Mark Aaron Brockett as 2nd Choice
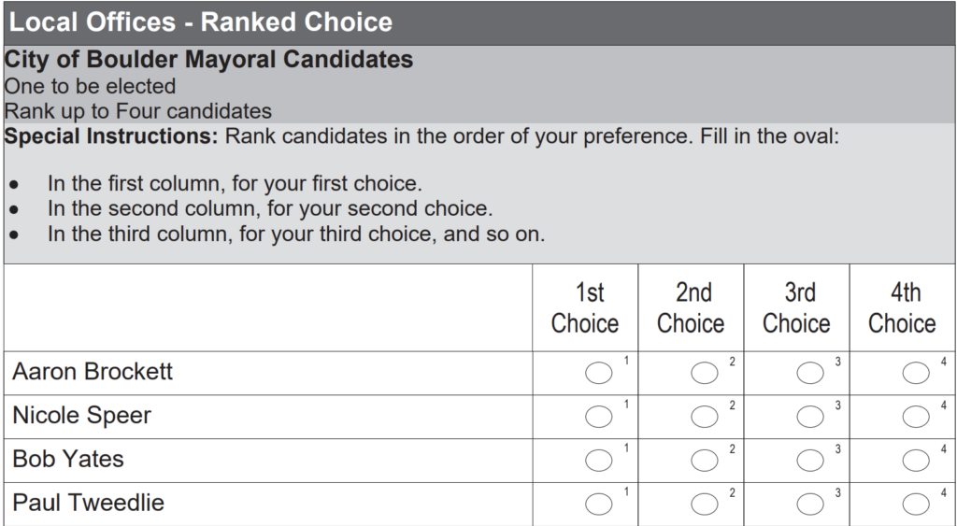The height and width of the screenshot is (526, 957). pyautogui.click(x=704, y=373)
